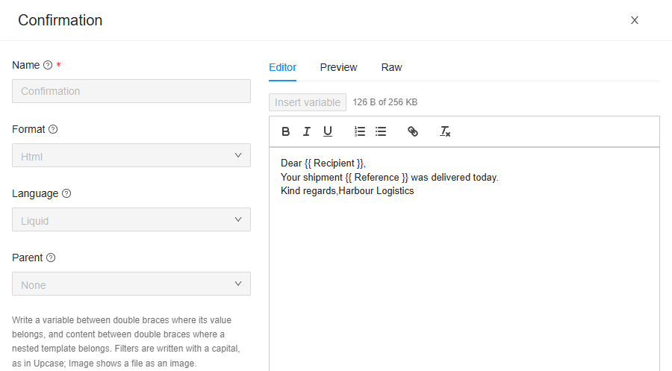Click the 'Kind regards,Harbour Logistics' line
672x371 pixels.
(x=347, y=190)
